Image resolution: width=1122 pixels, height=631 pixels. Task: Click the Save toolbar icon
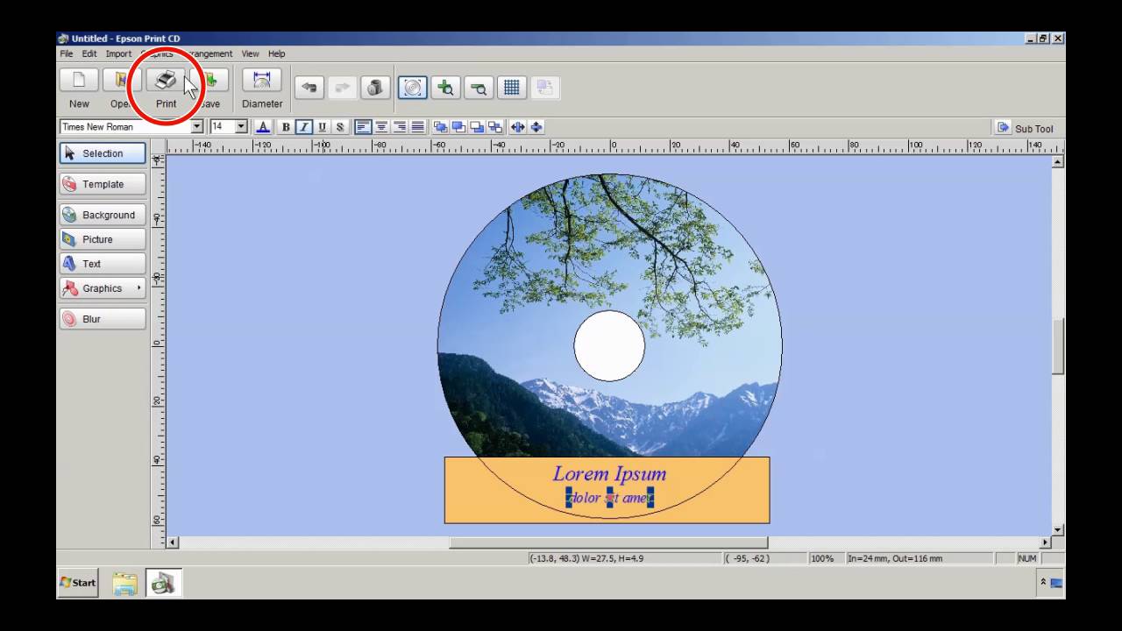[209, 80]
